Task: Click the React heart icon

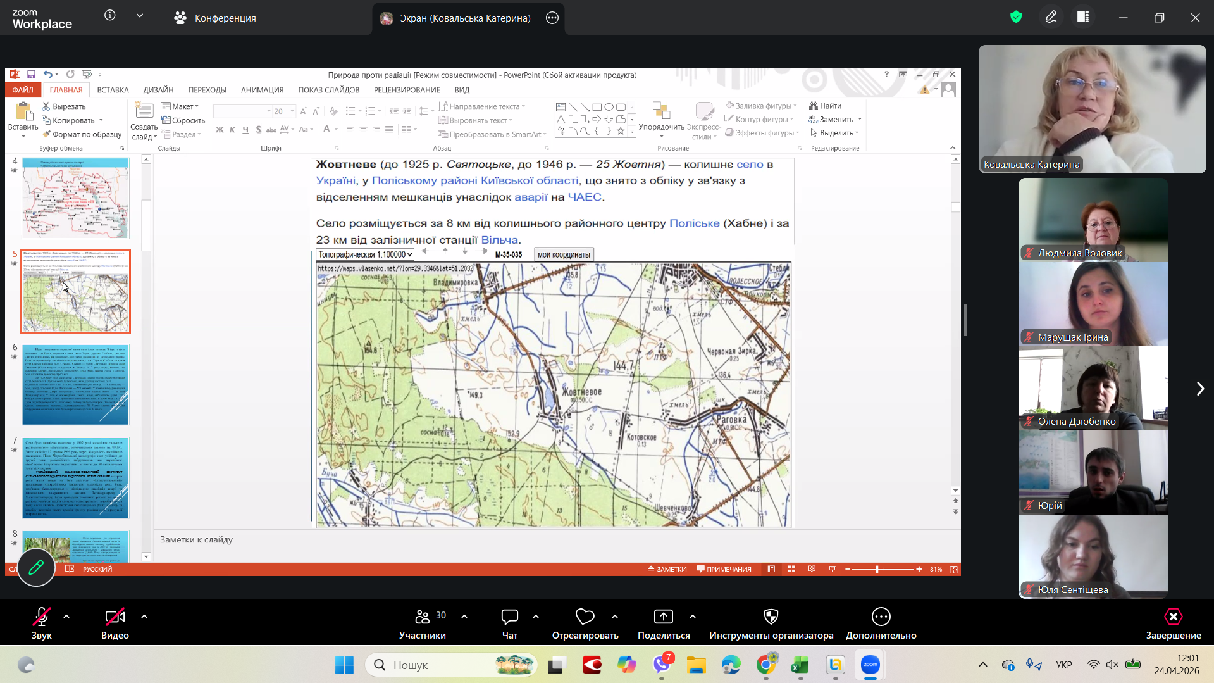Action: point(585,617)
